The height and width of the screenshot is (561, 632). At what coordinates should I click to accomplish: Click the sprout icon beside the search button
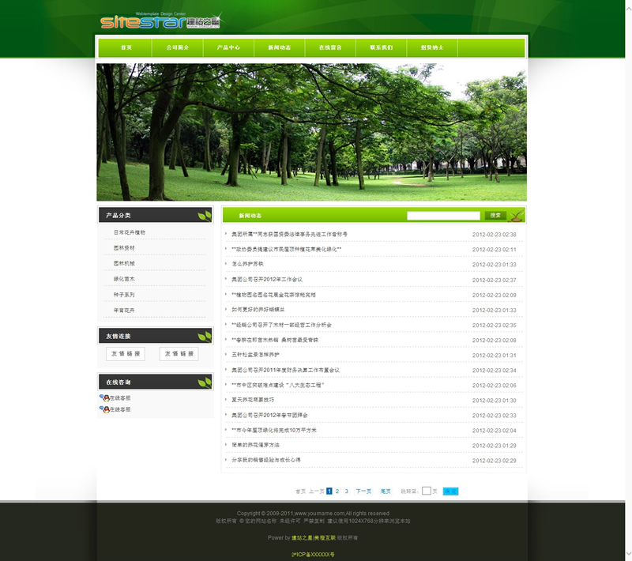pos(517,215)
